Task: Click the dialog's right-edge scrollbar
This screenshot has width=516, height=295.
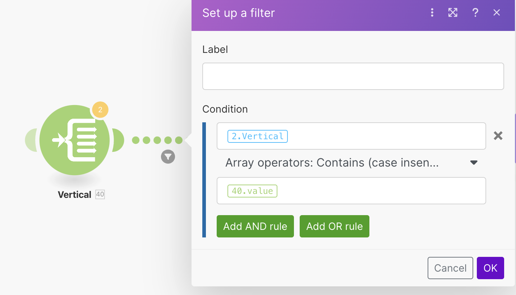Action: click(515, 139)
